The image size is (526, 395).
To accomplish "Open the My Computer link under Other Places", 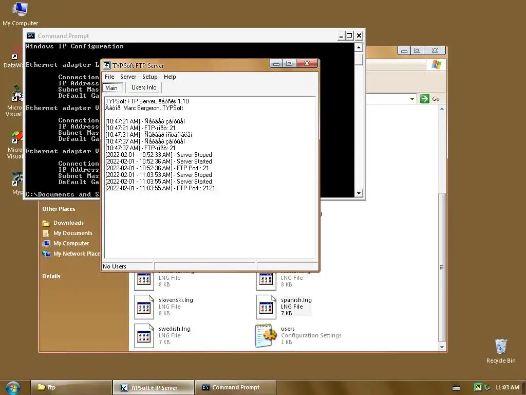I will point(71,243).
